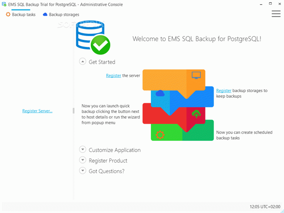Expand the Register Product section
The width and height of the screenshot is (284, 213).
83,160
